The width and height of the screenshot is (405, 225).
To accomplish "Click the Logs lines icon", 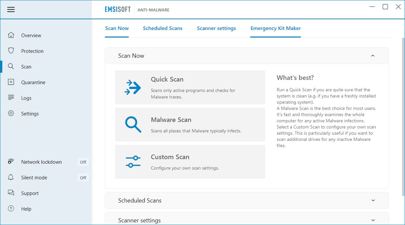I will 11,98.
